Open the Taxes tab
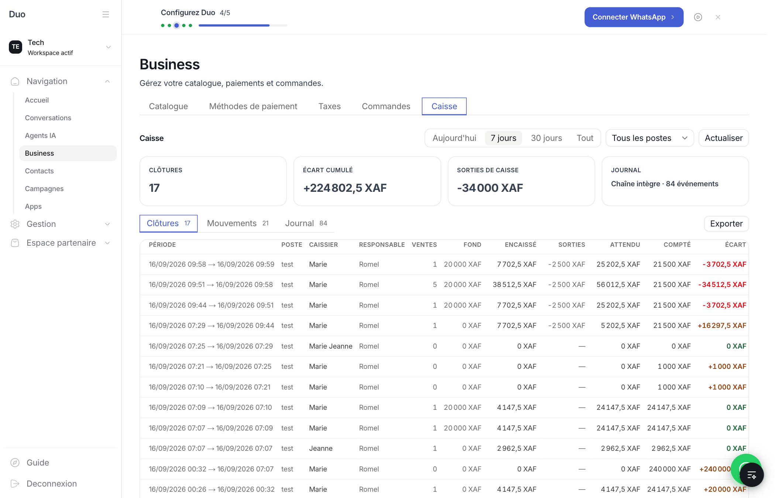 tap(330, 106)
